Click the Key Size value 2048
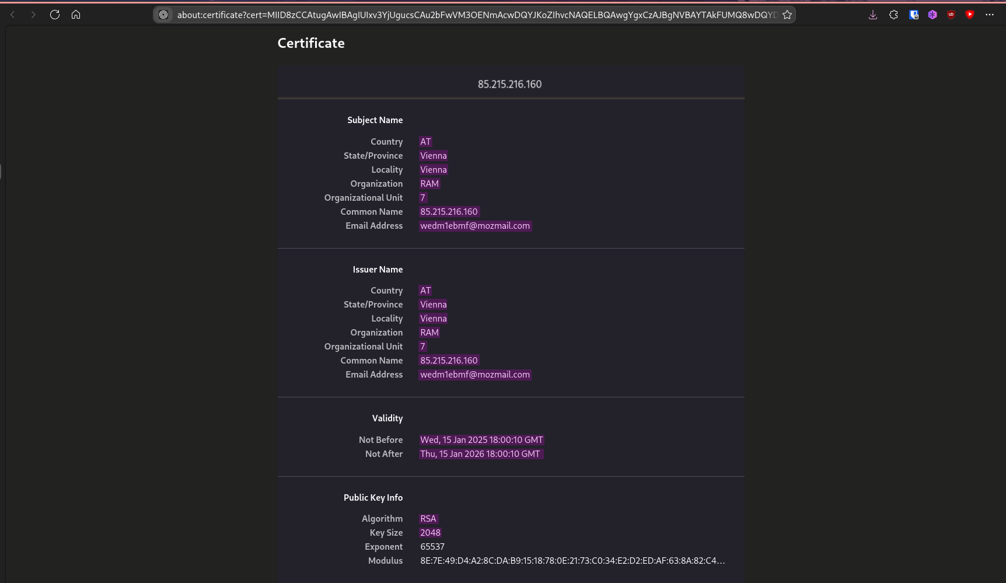 [431, 533]
